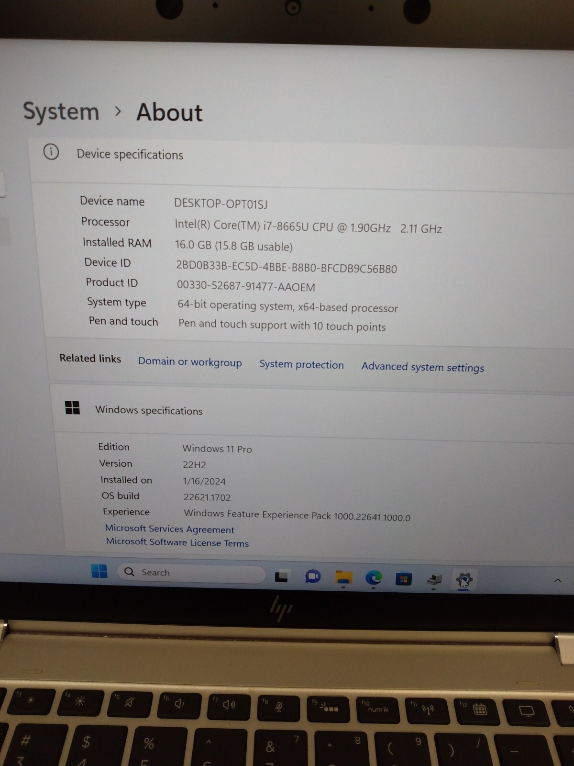Select the Installed RAM value 16.0 GB
574x766 pixels.
[233, 246]
